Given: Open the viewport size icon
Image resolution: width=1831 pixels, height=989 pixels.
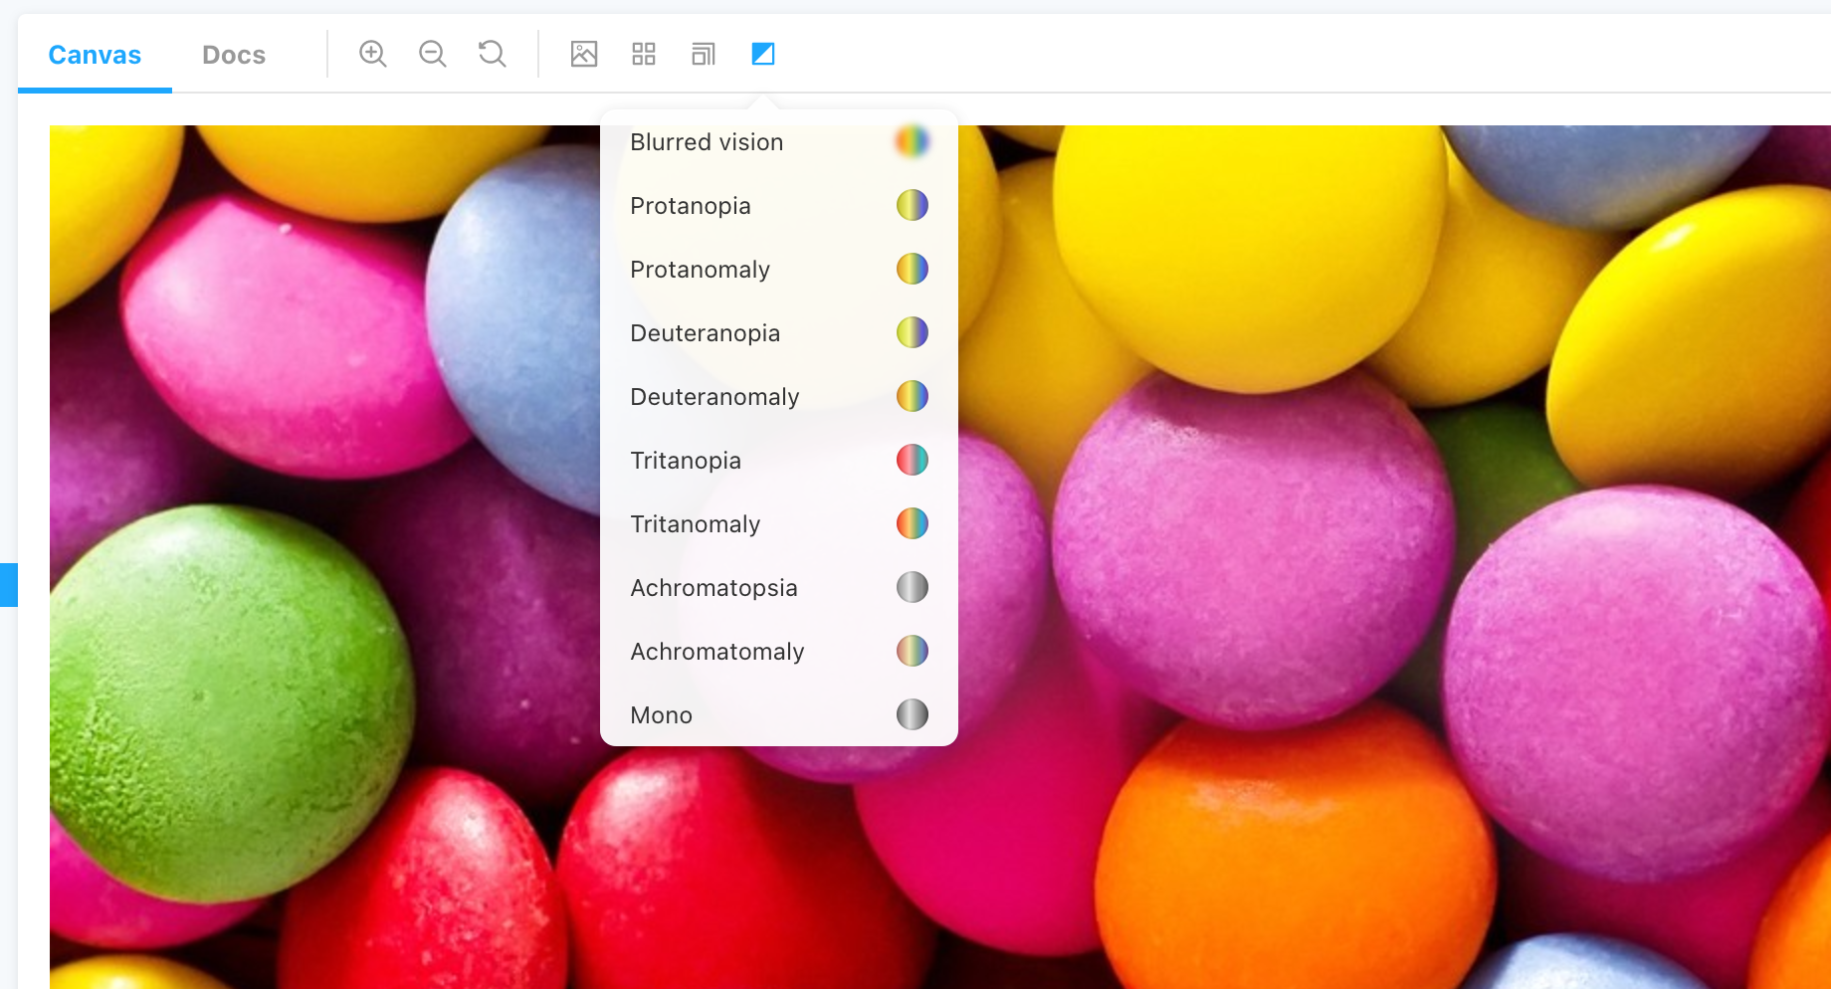Looking at the screenshot, I should (x=704, y=54).
